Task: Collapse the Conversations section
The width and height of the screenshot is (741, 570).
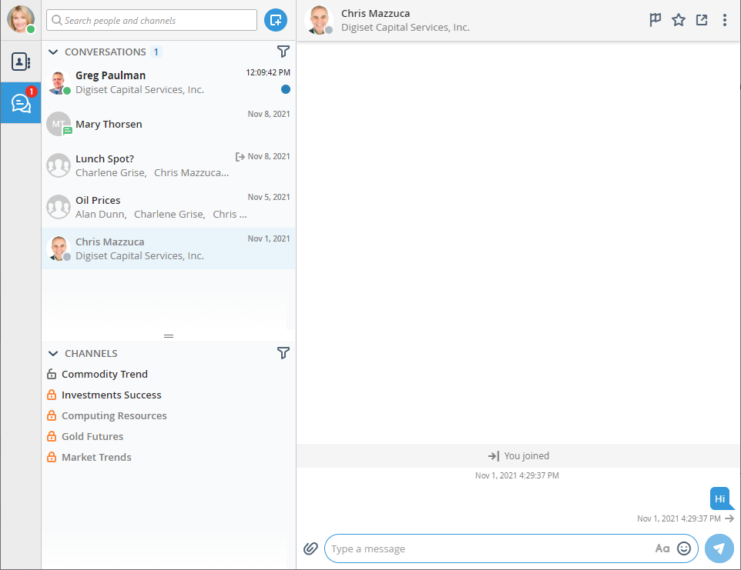Action: pos(53,52)
